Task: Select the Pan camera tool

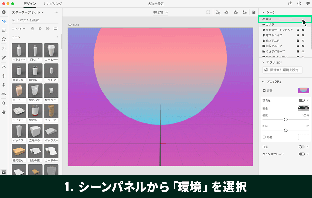Action: point(4,76)
